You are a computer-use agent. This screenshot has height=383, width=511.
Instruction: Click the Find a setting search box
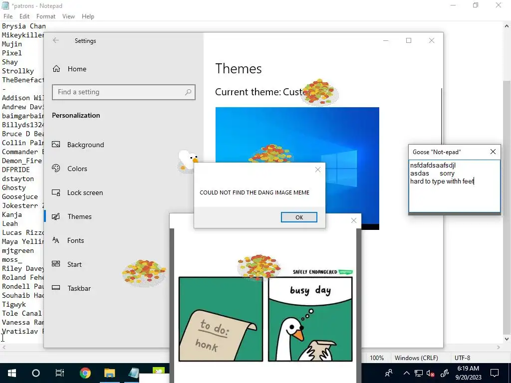(124, 92)
